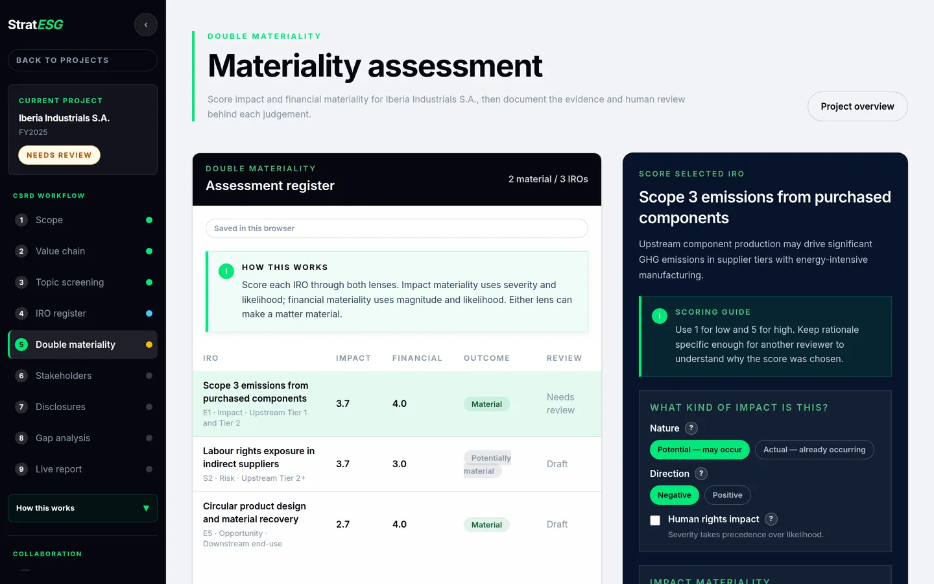Click Potentially material outcome badge
The image size is (934, 584).
tap(487, 464)
